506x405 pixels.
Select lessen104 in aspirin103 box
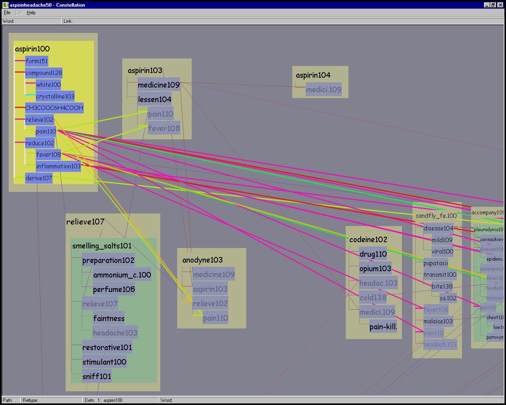[154, 100]
